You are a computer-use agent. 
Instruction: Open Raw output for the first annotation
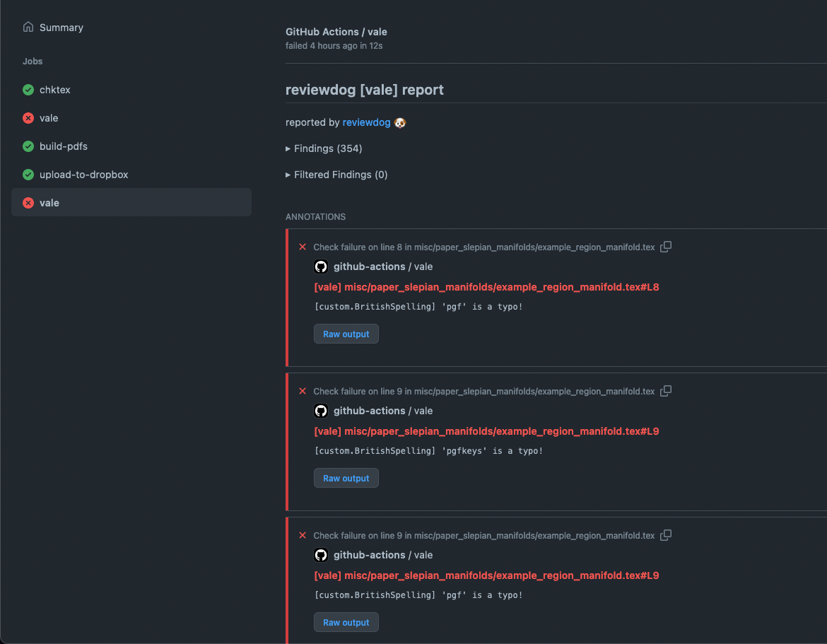(x=346, y=333)
